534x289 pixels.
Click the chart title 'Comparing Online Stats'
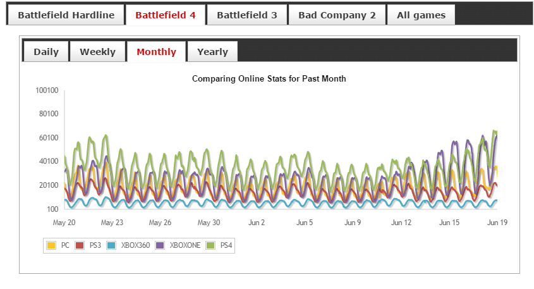click(x=269, y=79)
